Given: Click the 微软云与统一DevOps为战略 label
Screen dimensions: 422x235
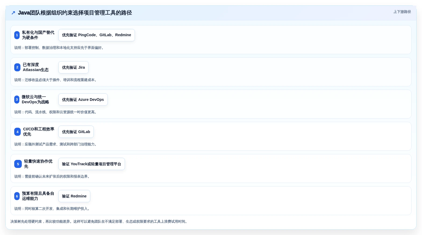Looking at the screenshot, I should point(35,100).
